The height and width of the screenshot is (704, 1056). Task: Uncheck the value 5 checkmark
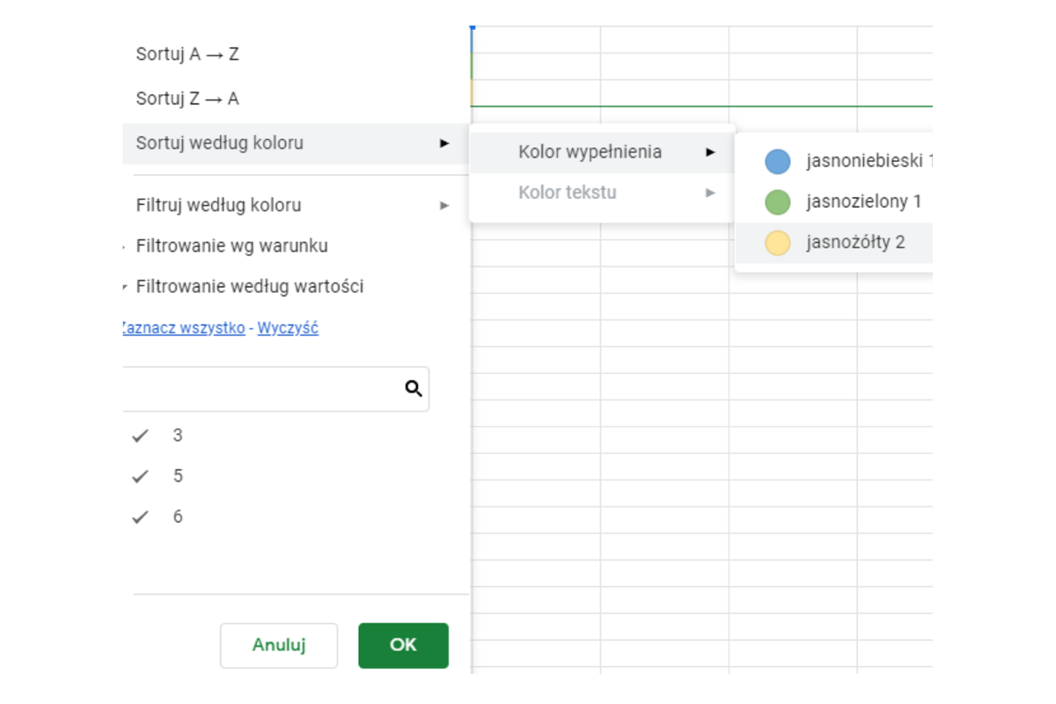pos(140,476)
